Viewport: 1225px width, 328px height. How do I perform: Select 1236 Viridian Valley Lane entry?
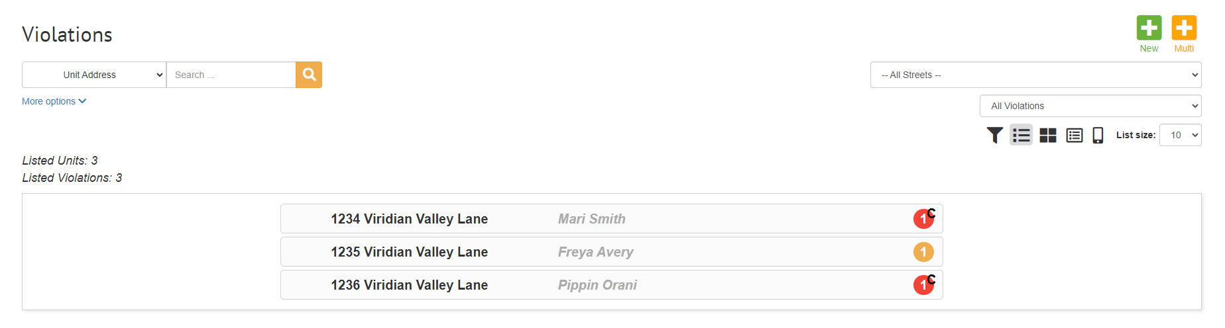611,285
